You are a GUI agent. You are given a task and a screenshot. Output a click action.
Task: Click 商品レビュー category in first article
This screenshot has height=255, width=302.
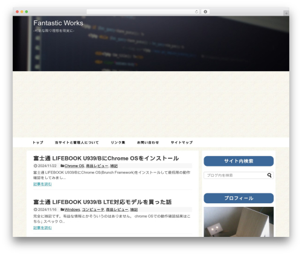pyautogui.click(x=97, y=166)
